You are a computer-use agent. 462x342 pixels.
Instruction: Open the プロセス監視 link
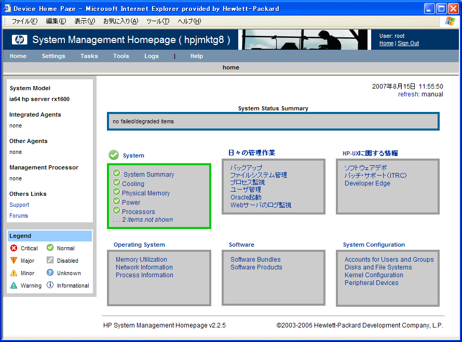click(248, 182)
